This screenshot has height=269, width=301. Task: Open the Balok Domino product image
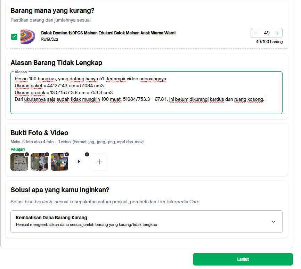(x=28, y=37)
